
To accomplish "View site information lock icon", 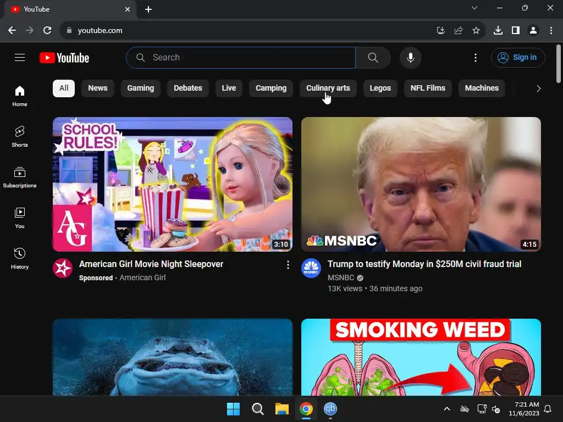I will click(69, 31).
